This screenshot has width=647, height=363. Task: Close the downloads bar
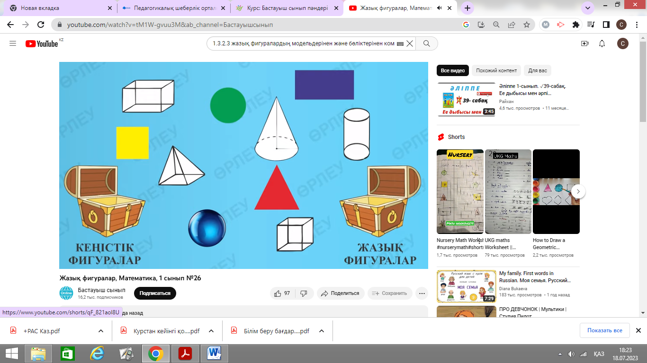(x=638, y=331)
